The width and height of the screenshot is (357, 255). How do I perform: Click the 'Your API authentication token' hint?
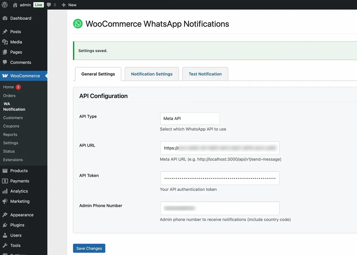click(188, 189)
